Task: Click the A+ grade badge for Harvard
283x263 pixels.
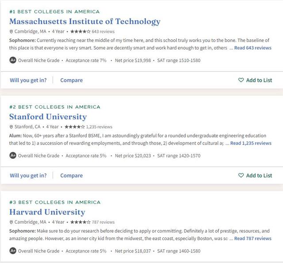Action: pyautogui.click(x=13, y=251)
